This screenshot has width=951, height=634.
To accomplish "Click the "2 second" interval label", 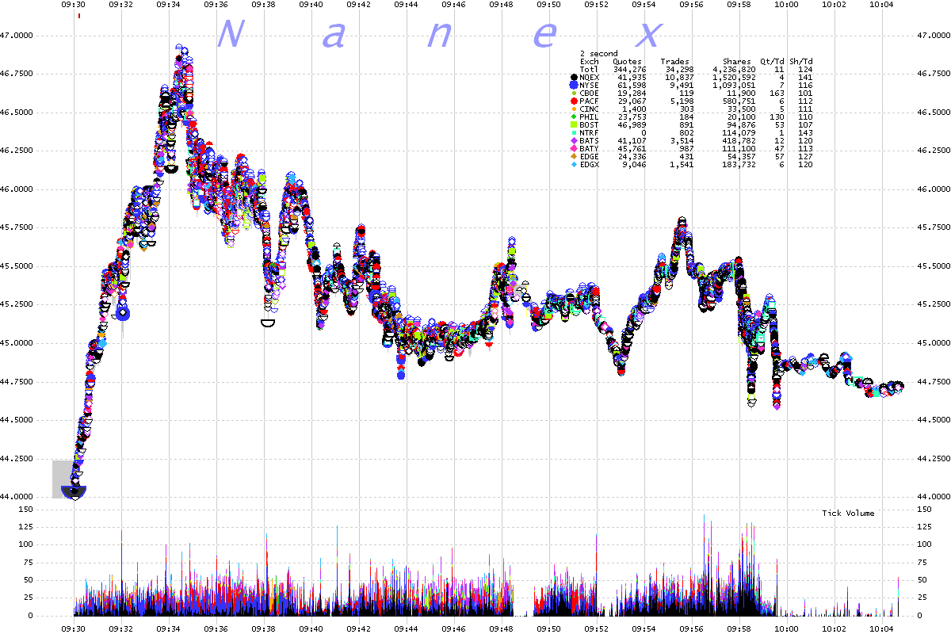I will (599, 54).
